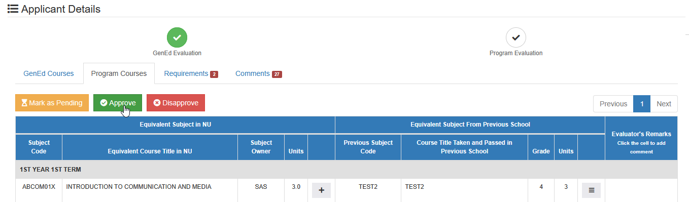Select page 1 in pagination
This screenshot has height=202, width=689.
coord(642,104)
